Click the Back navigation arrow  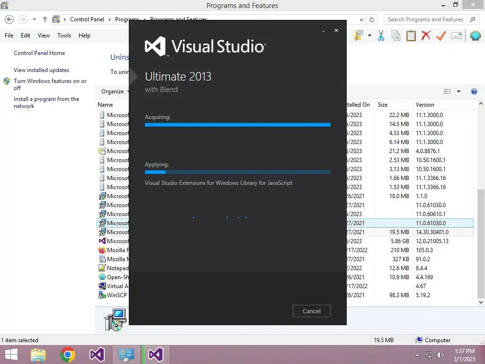(9, 19)
